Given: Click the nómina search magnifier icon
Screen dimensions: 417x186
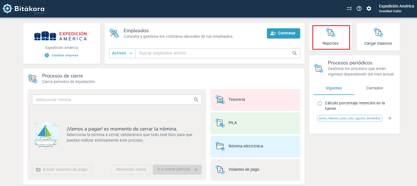Looking at the screenshot, I should pos(196,100).
